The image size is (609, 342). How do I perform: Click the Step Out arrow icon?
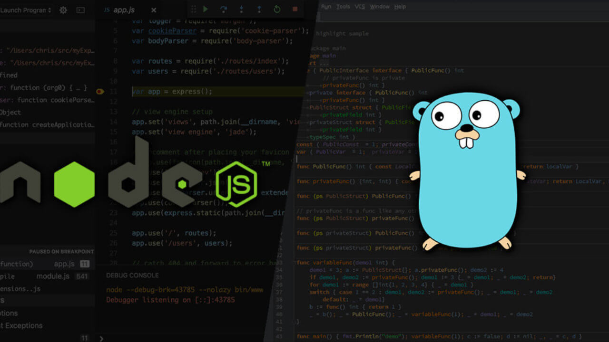[x=259, y=9]
